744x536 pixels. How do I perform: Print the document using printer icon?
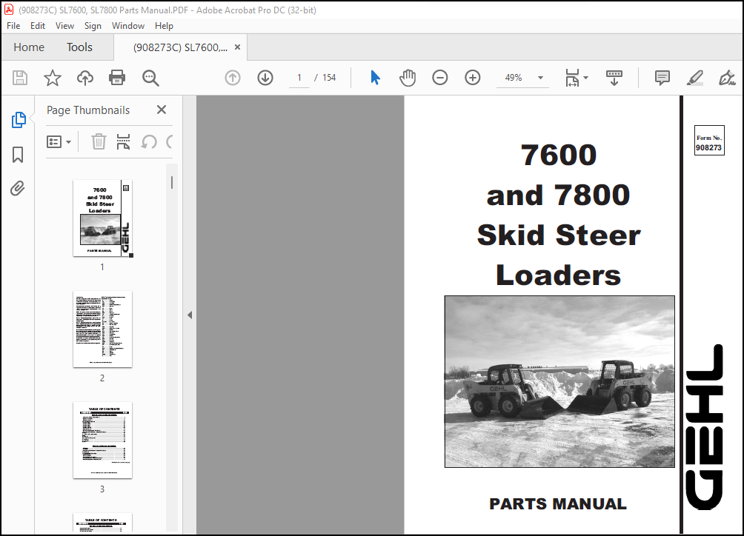point(117,78)
